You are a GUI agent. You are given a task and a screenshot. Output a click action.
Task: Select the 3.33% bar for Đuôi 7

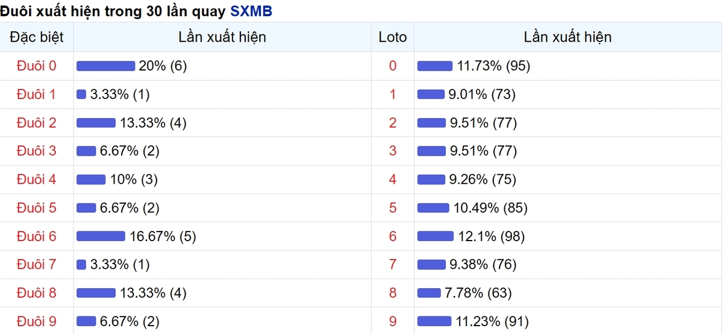click(81, 265)
